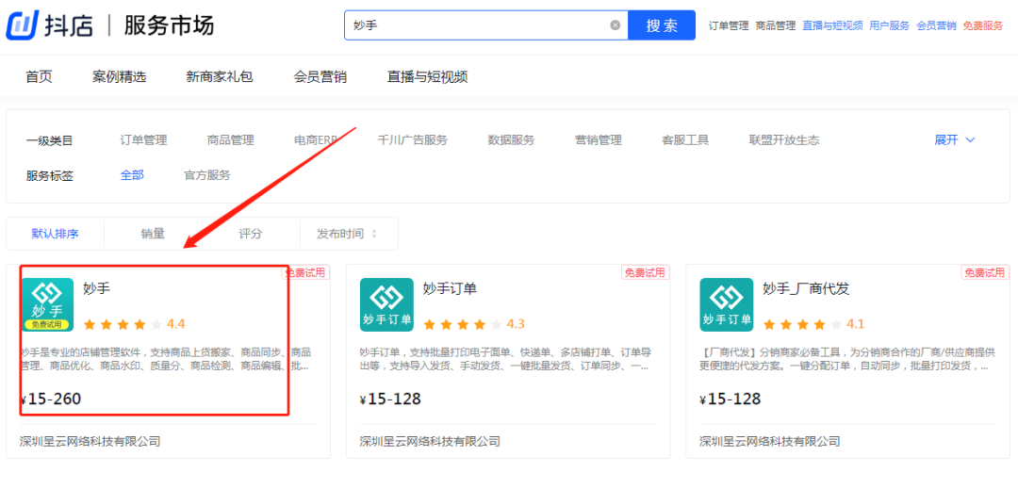Click the star rating of 妙手 4.4

pos(123,324)
